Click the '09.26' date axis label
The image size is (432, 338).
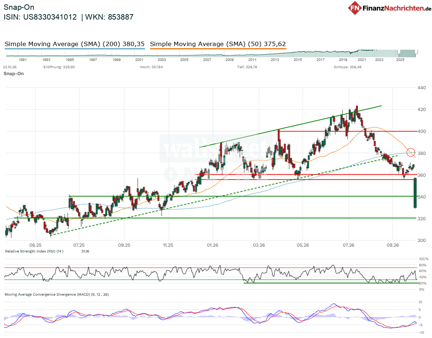[x=393, y=245]
